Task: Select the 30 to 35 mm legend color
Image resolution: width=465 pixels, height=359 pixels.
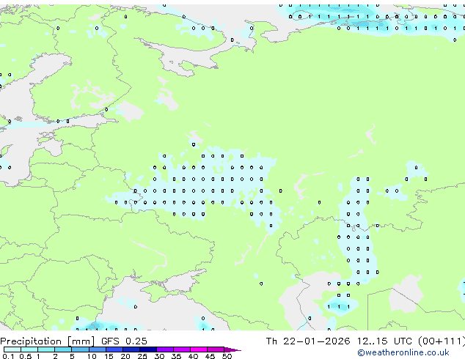Action: point(165,349)
